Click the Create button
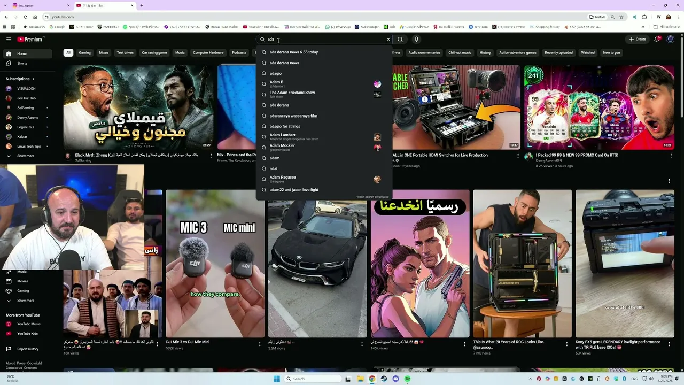The image size is (684, 385). point(638,39)
